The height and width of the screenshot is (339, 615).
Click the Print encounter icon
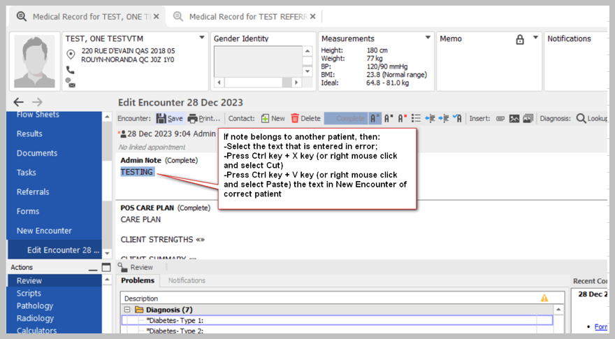tap(193, 119)
